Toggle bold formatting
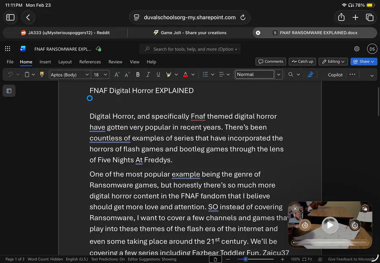Image resolution: width=380 pixels, height=263 pixels. pyautogui.click(x=138, y=74)
